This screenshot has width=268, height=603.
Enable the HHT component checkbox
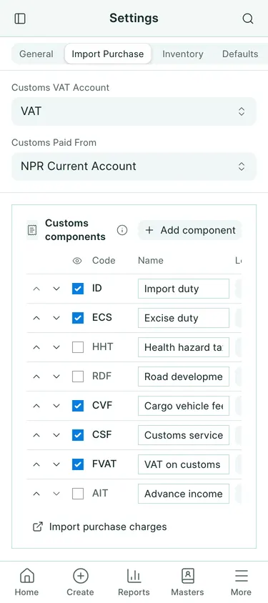(78, 347)
